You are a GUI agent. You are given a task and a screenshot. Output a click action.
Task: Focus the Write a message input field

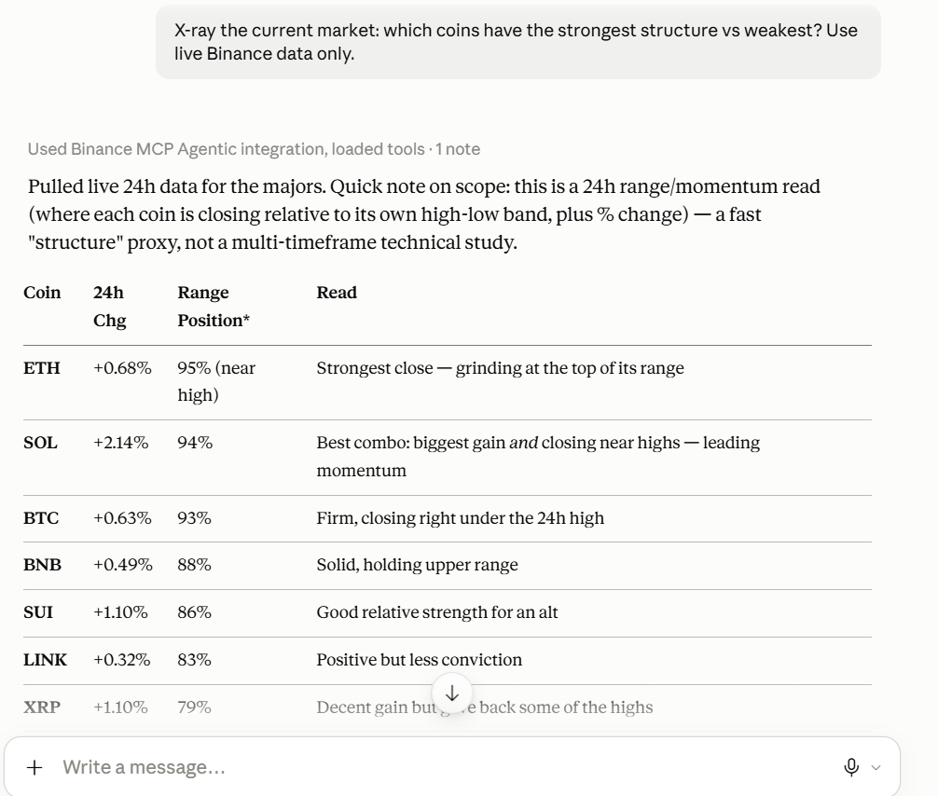(x=443, y=767)
